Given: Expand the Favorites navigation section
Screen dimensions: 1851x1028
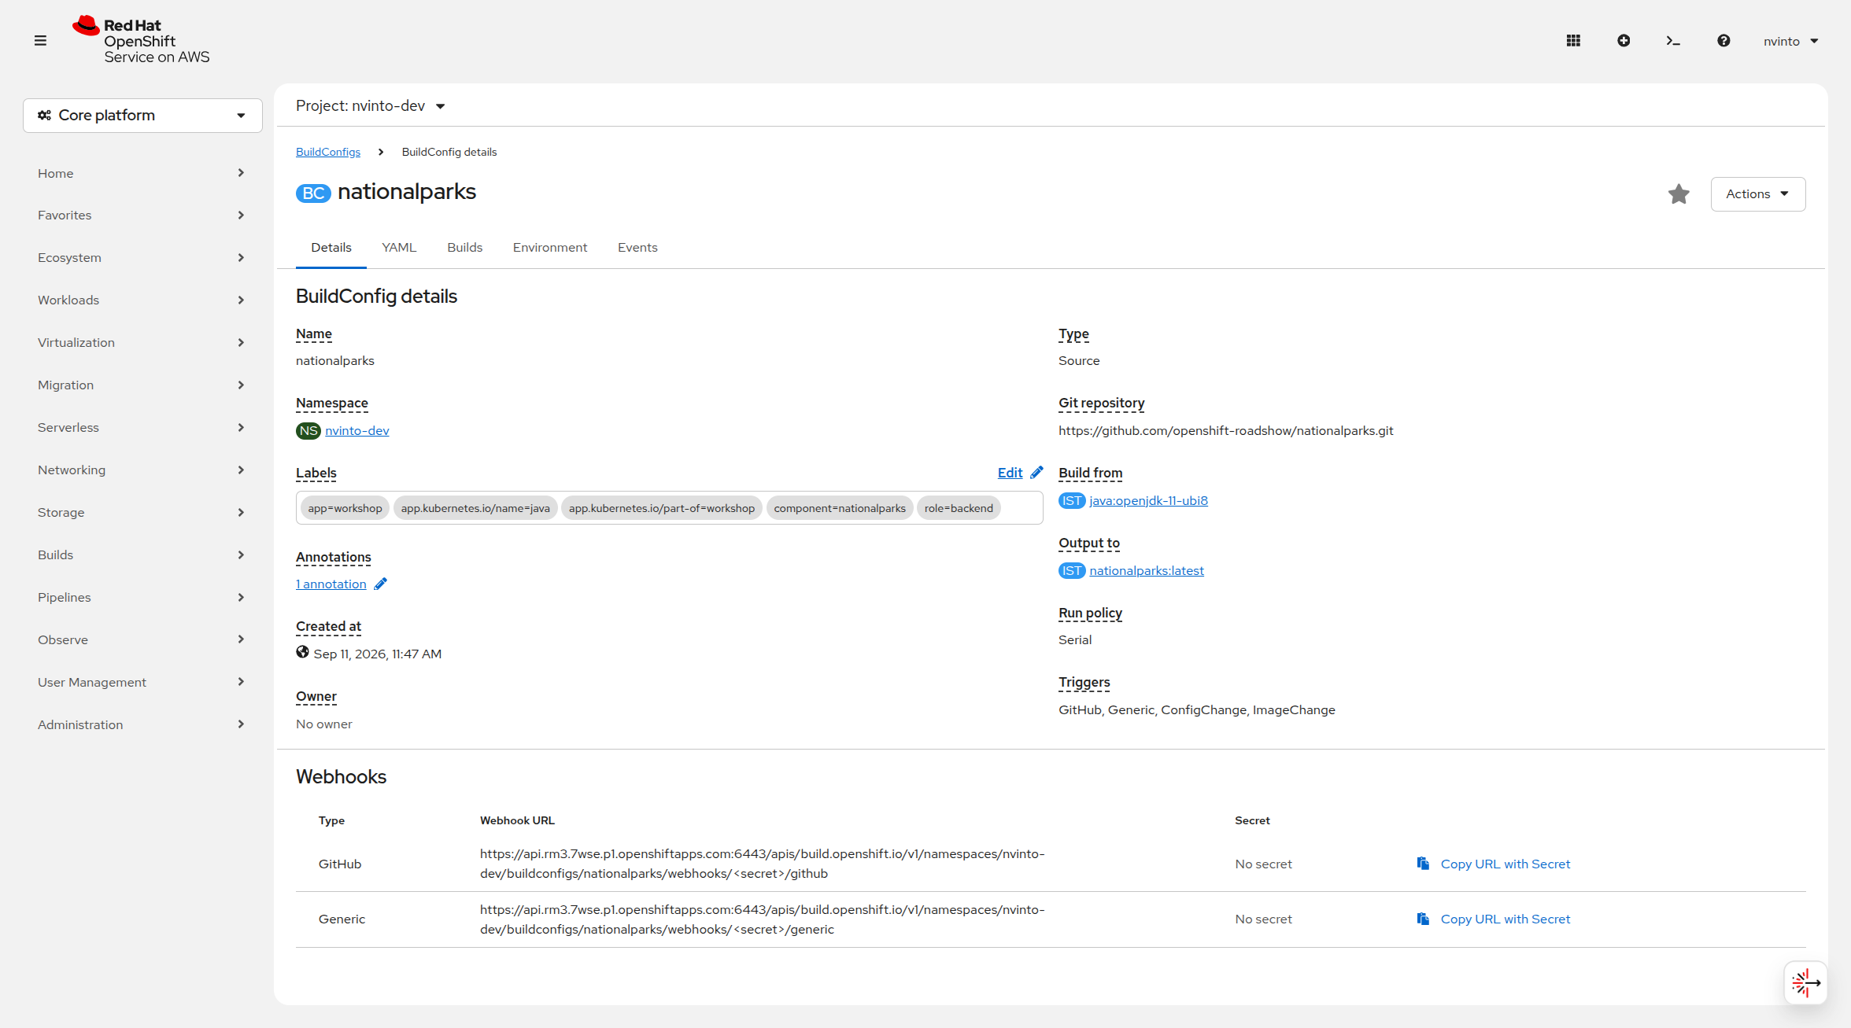Looking at the screenshot, I should click(142, 216).
